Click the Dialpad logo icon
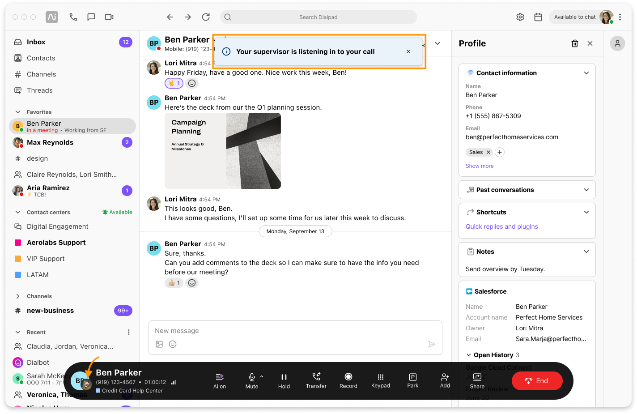 tap(52, 17)
